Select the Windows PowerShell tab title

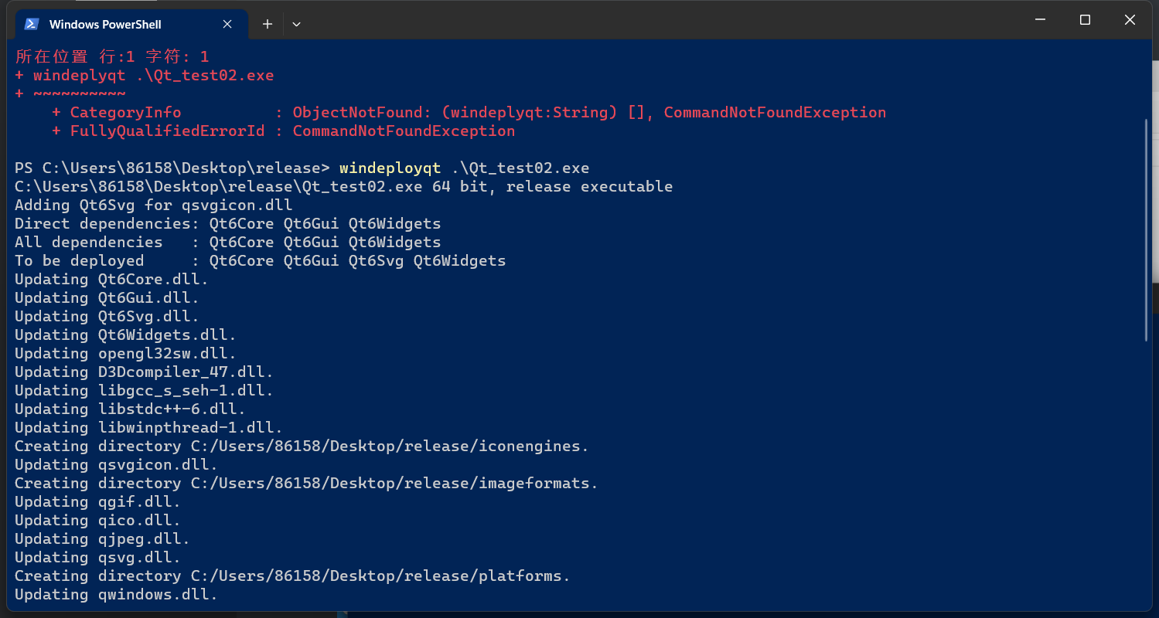[105, 25]
